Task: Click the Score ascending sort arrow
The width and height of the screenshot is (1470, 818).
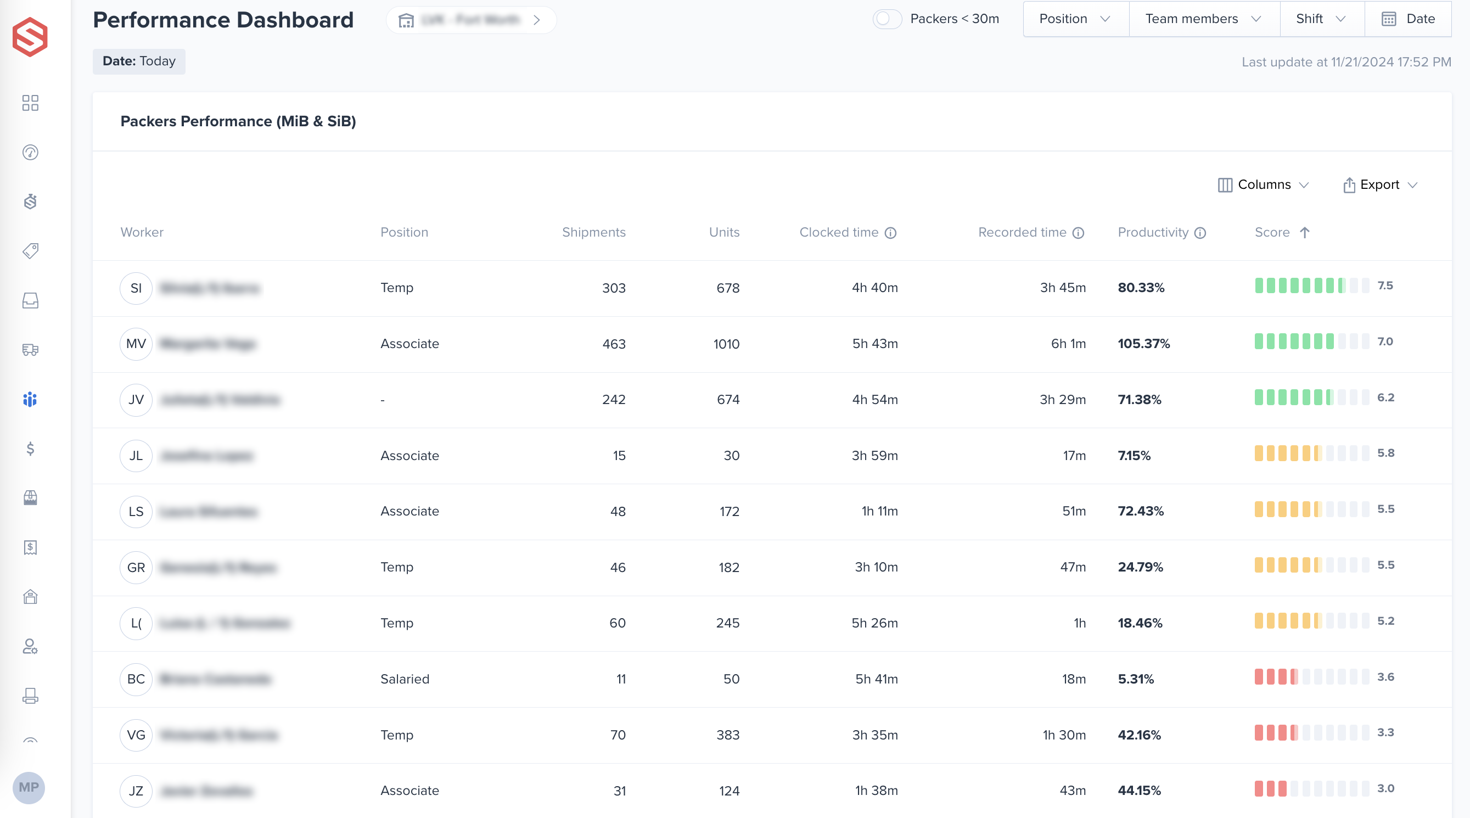Action: click(1305, 232)
